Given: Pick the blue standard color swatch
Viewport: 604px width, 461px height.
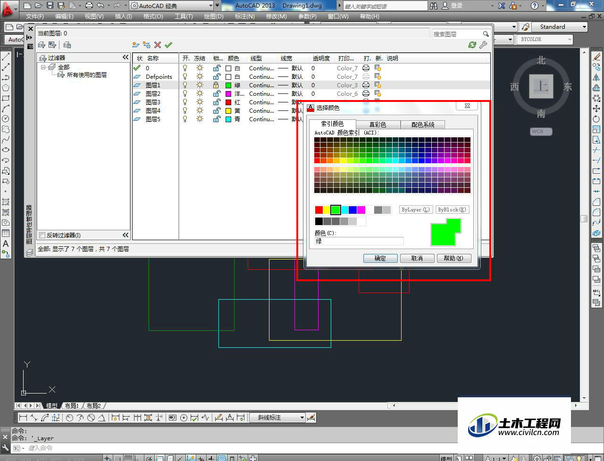Looking at the screenshot, I should (353, 210).
